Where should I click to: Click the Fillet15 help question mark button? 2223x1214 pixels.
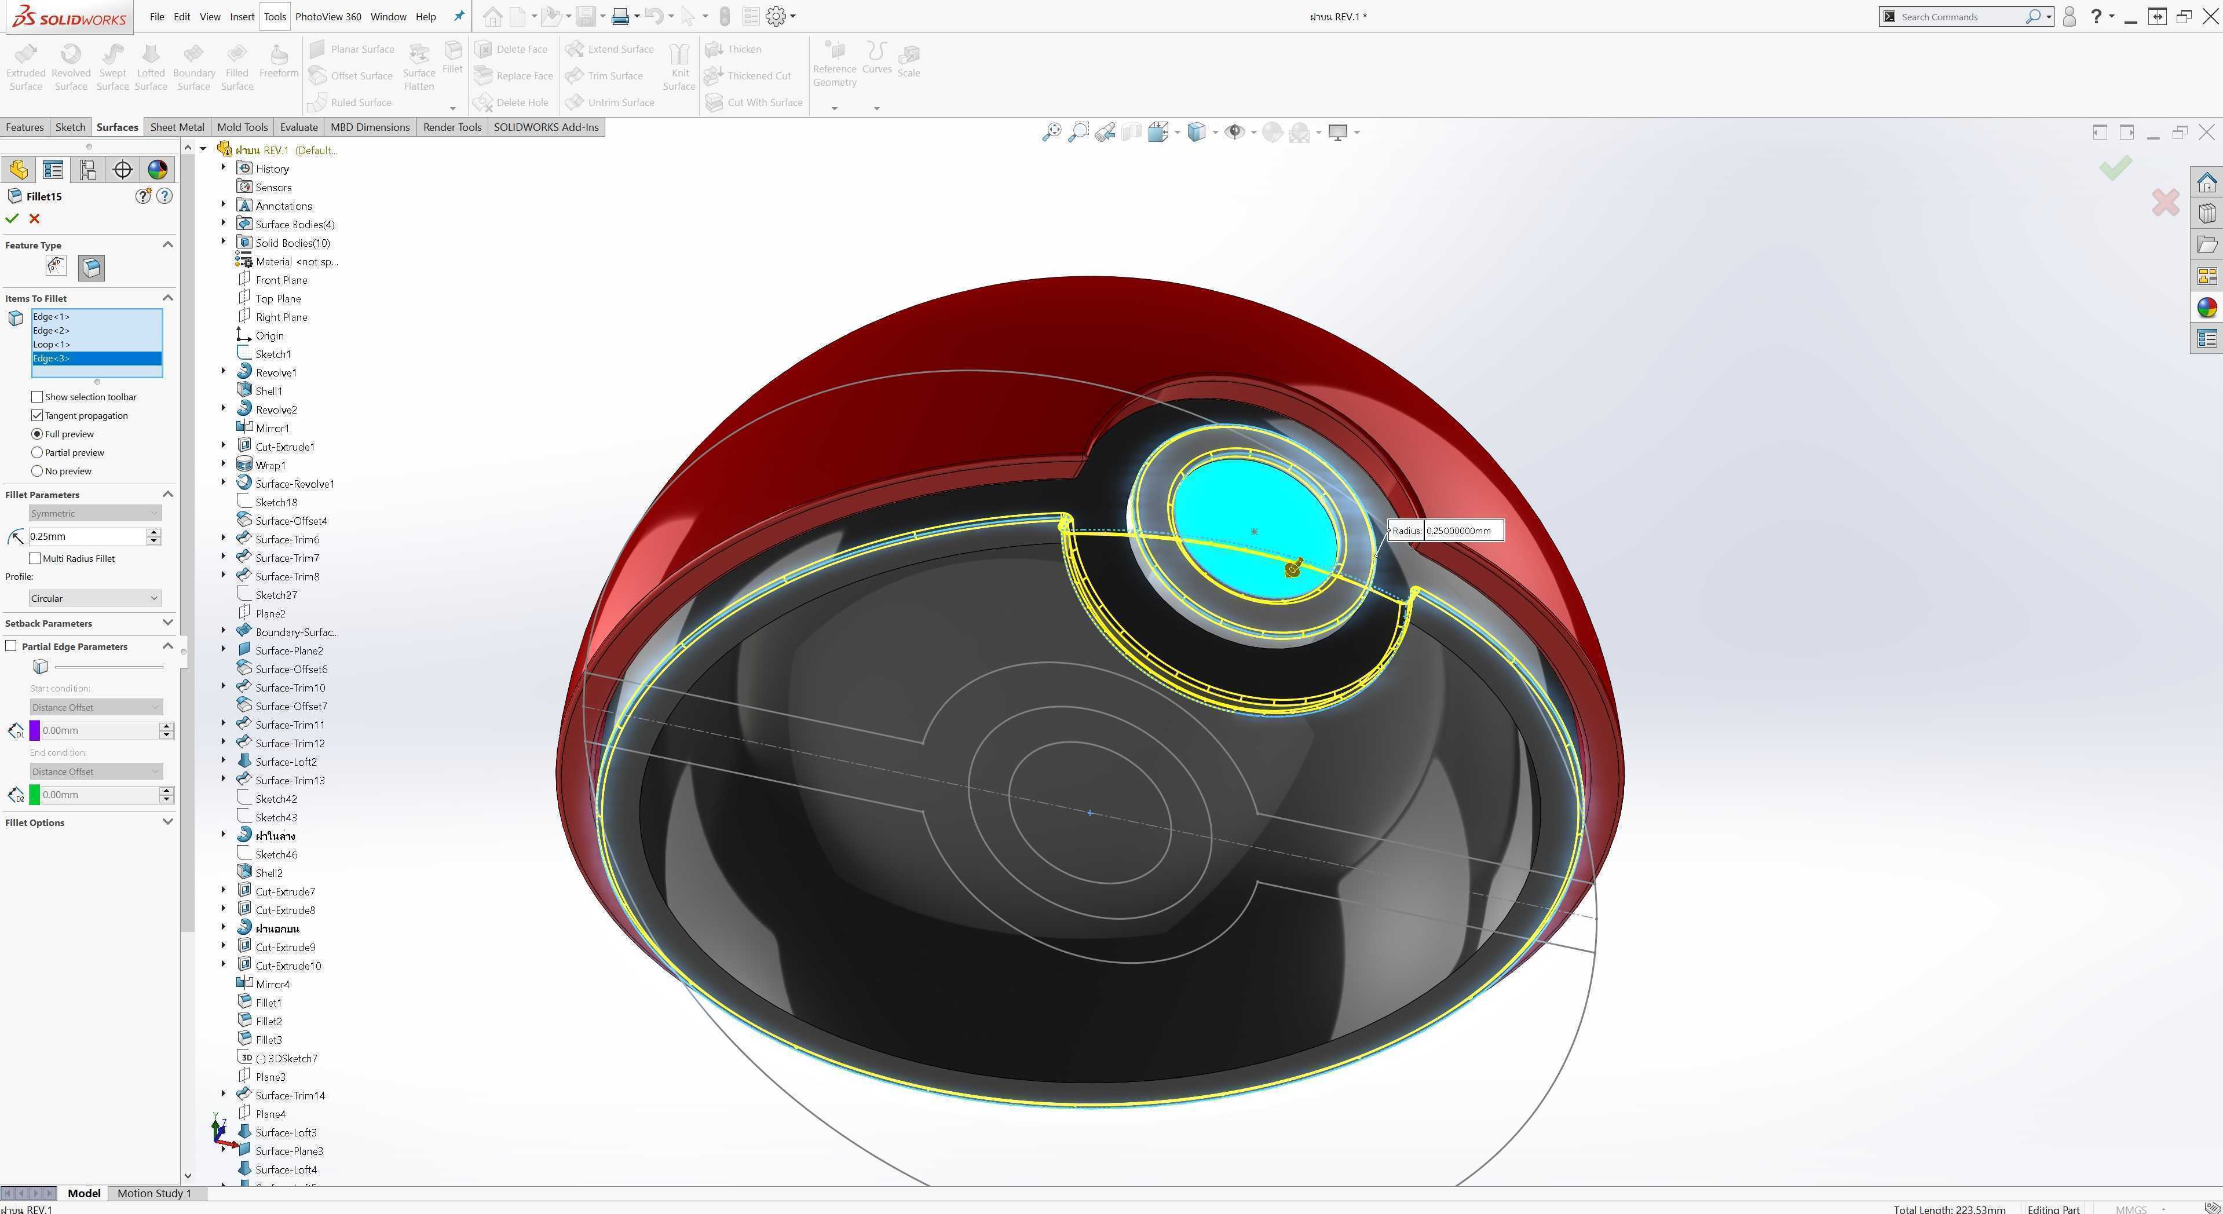(x=165, y=196)
